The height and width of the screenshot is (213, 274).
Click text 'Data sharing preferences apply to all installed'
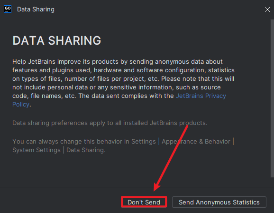click(80, 123)
